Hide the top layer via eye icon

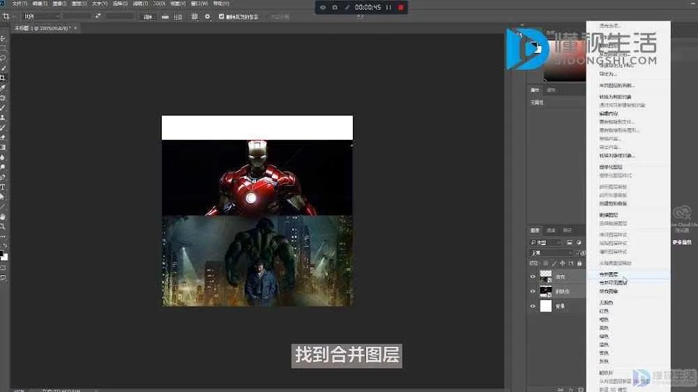[x=533, y=276]
